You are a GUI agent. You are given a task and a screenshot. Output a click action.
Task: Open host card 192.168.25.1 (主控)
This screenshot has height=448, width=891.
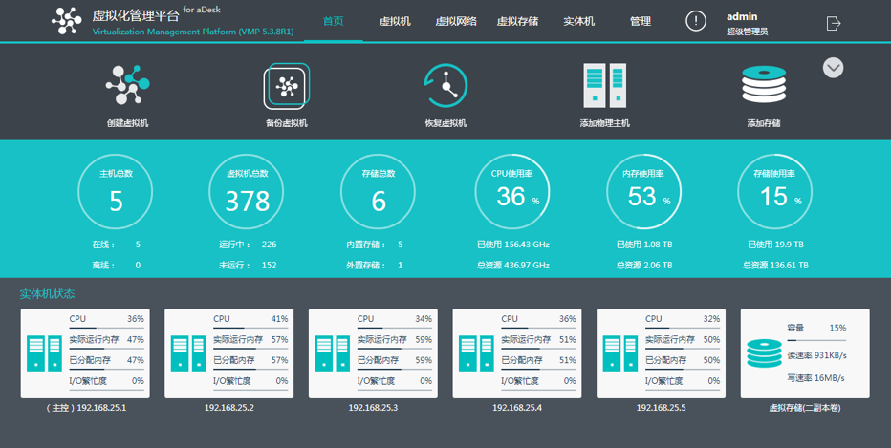tap(85, 353)
